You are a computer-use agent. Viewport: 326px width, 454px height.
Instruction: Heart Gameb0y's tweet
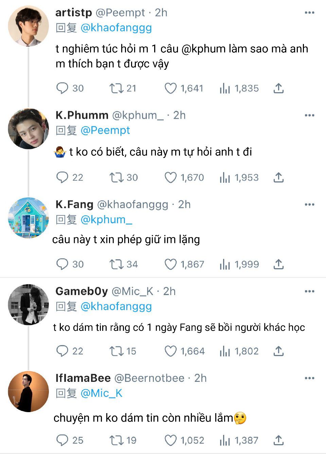click(x=170, y=351)
